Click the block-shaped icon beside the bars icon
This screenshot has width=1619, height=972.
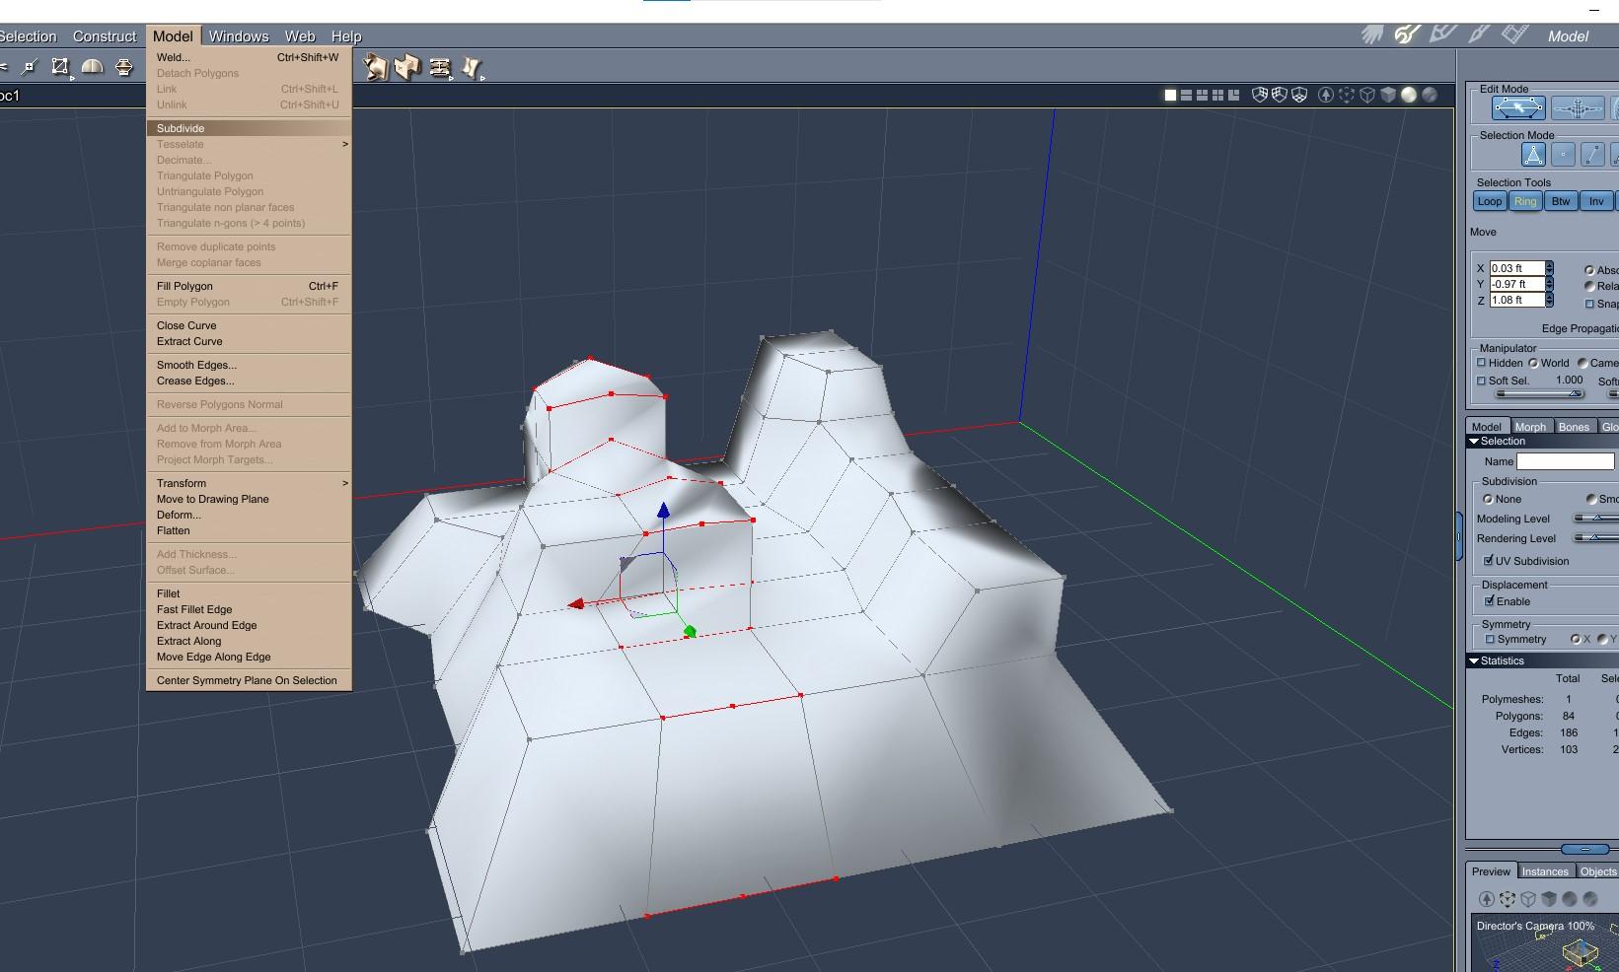click(x=406, y=67)
